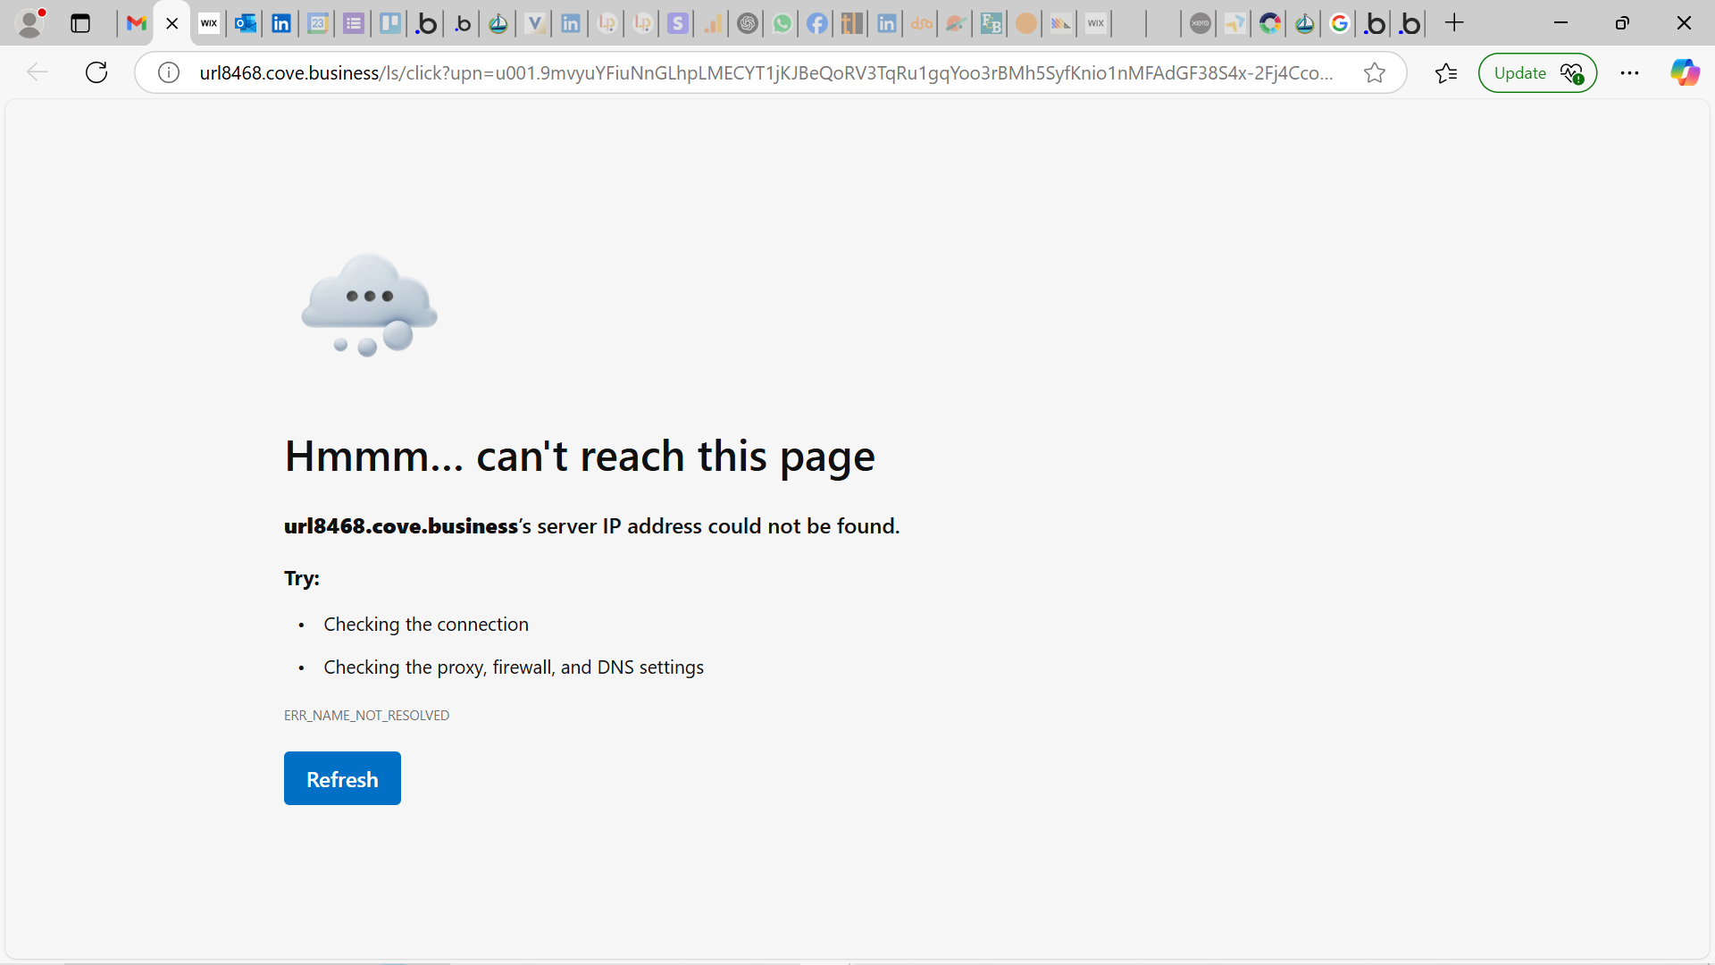Open Copilot sidebar
This screenshot has width=1715, height=965.
(x=1685, y=72)
